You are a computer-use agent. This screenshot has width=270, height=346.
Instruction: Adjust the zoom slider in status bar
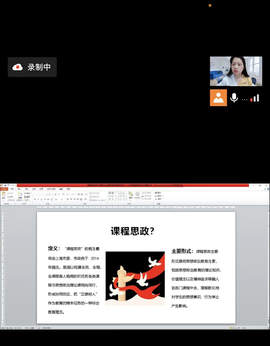click(x=256, y=328)
